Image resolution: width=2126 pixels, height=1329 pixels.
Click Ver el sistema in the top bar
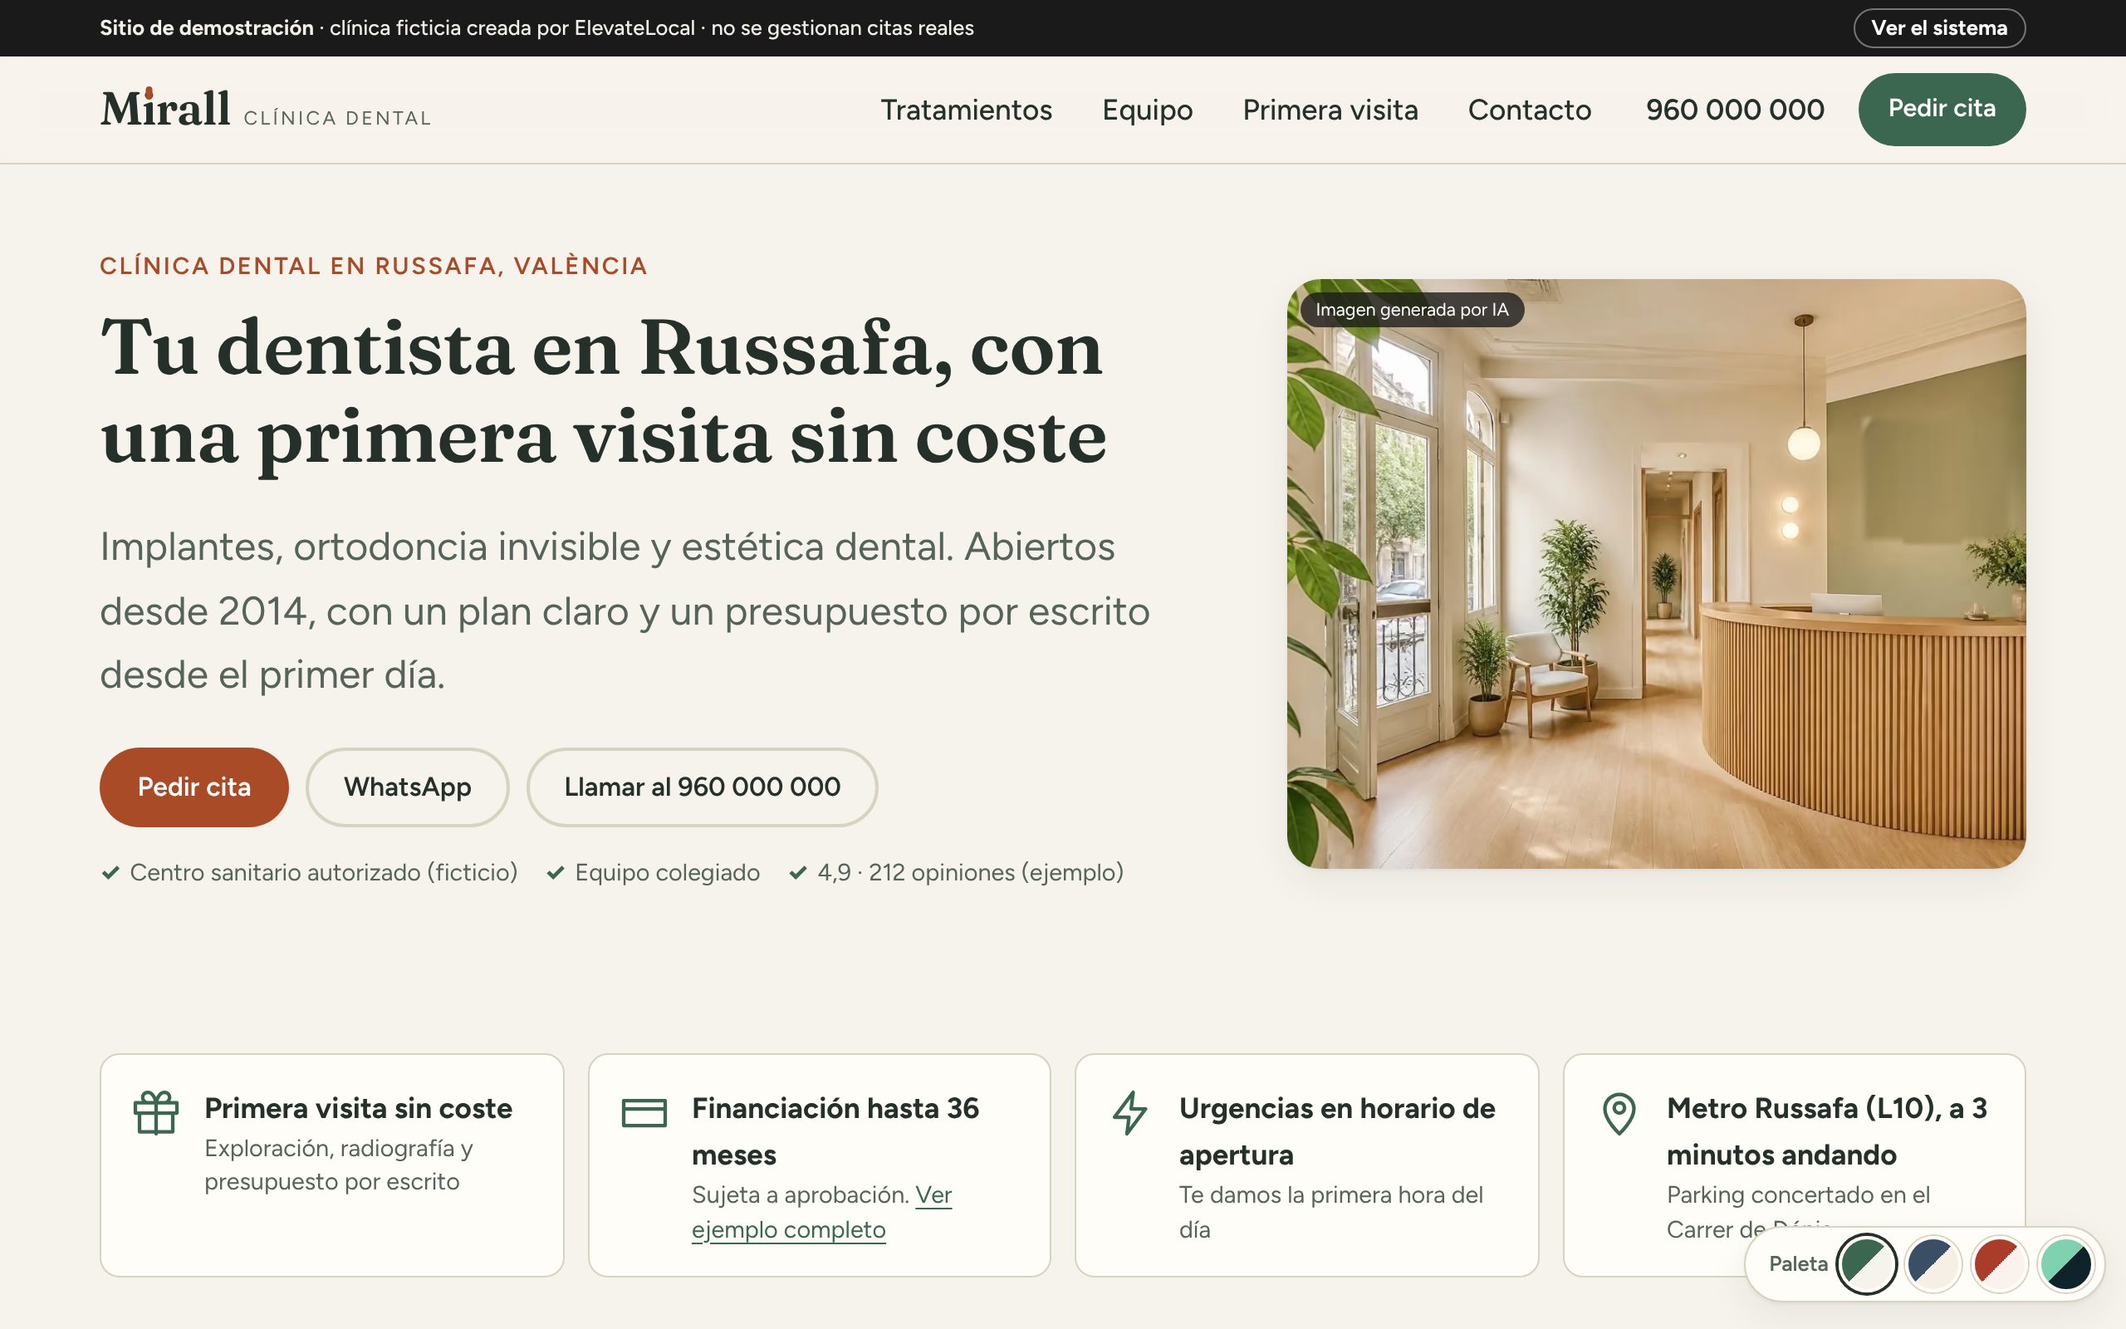pyautogui.click(x=1939, y=28)
